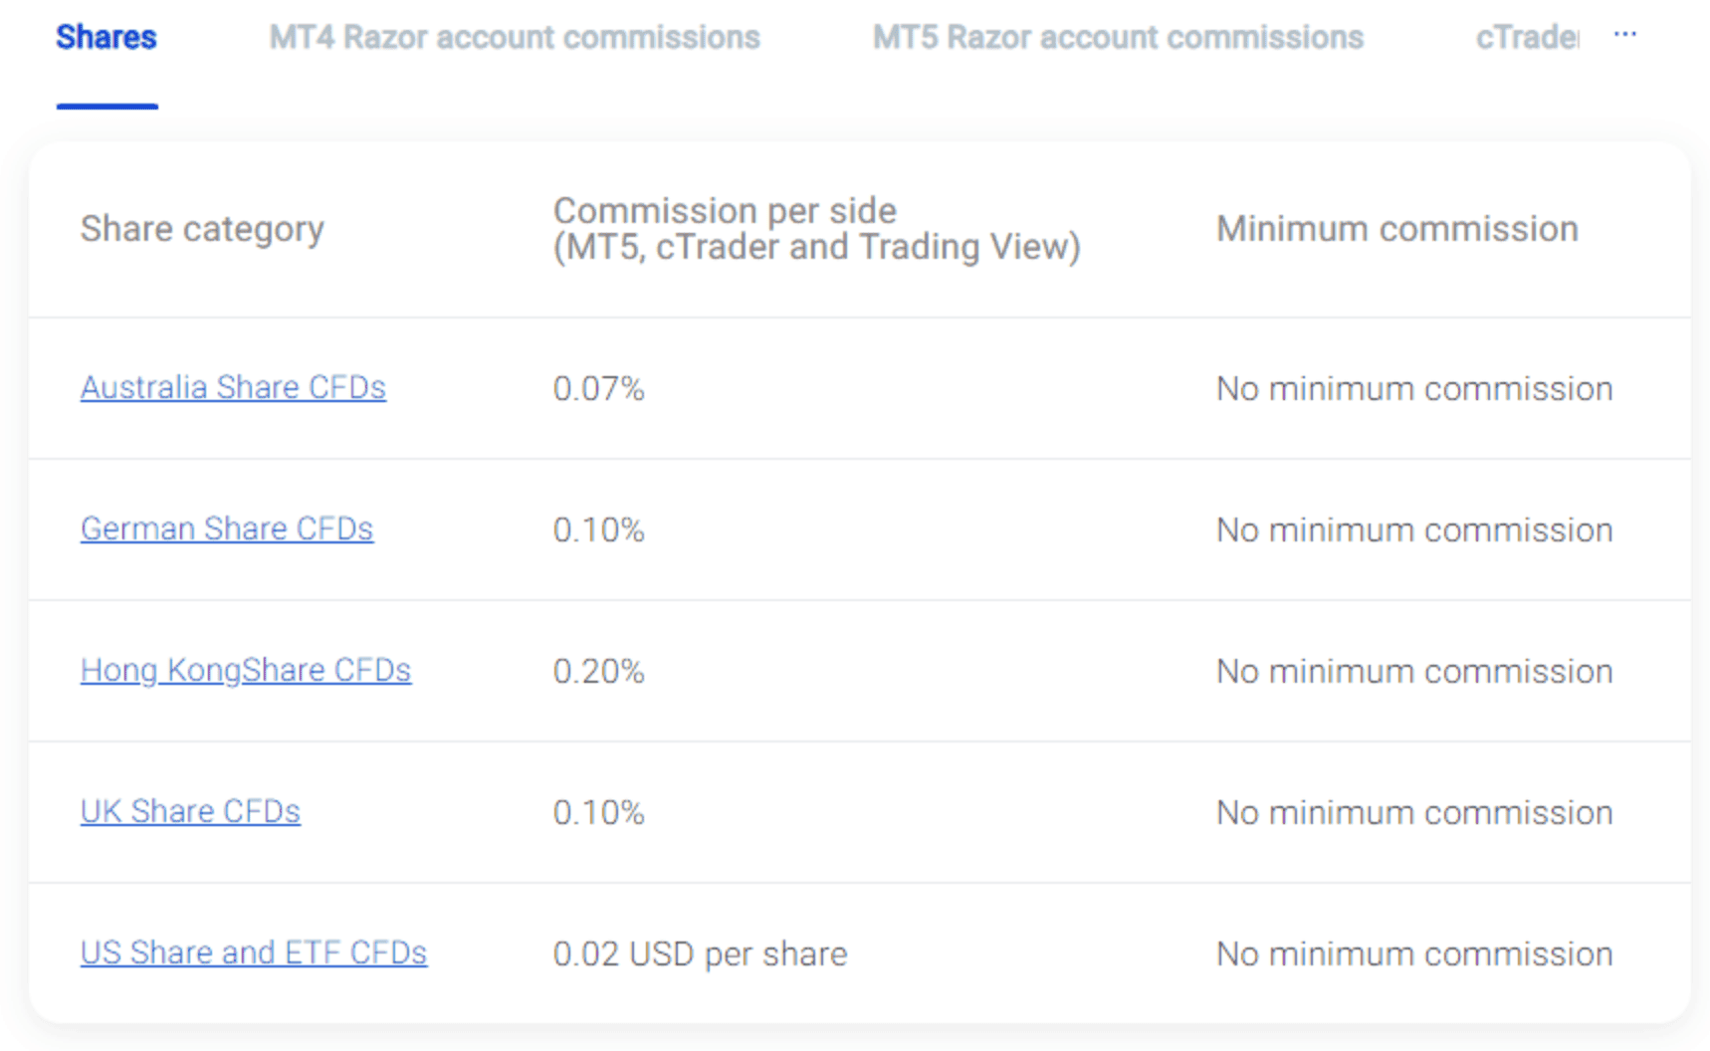Image resolution: width=1710 pixels, height=1051 pixels.
Task: Open the German Share CFDs link
Action: pos(227,528)
